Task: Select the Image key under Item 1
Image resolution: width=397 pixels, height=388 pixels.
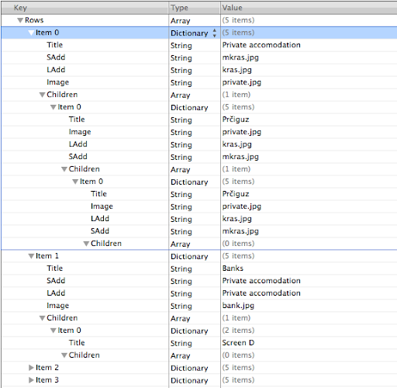Action: coord(57,306)
